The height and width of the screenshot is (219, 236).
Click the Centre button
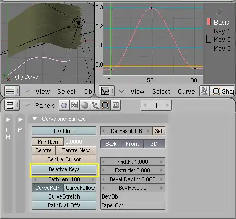tap(44, 150)
